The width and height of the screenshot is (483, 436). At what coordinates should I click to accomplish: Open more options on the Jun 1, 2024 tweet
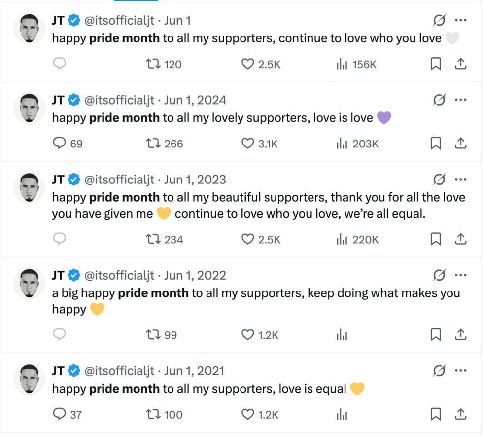(x=461, y=100)
